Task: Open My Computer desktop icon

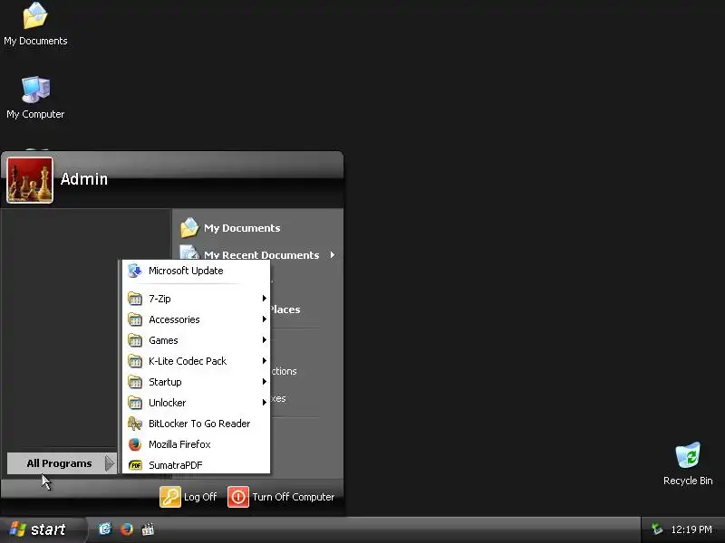Action: coord(35,98)
